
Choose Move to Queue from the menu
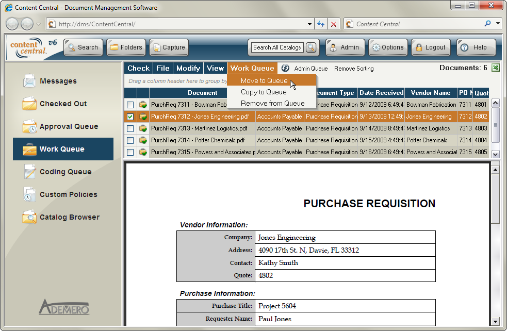tap(272, 80)
